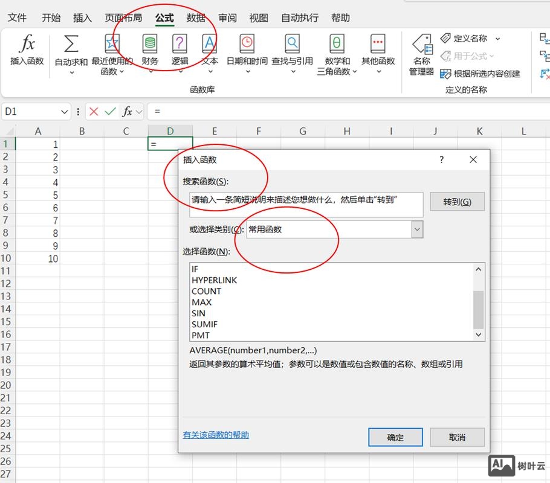Screen dimensions: 550x483
Task: Open the 逻辑 functions icon
Action: 180,45
